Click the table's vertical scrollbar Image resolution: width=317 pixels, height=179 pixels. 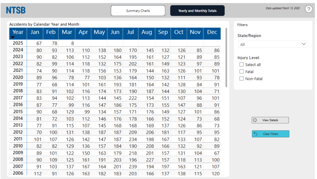[x=227, y=58]
